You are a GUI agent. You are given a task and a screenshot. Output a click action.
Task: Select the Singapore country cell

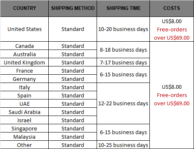click(x=24, y=128)
